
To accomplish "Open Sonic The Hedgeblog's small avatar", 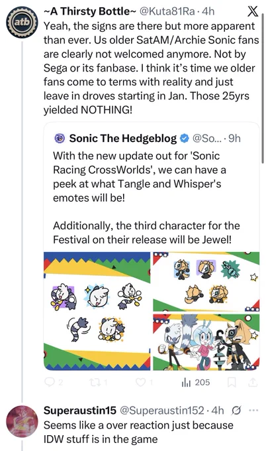I will coord(60,139).
